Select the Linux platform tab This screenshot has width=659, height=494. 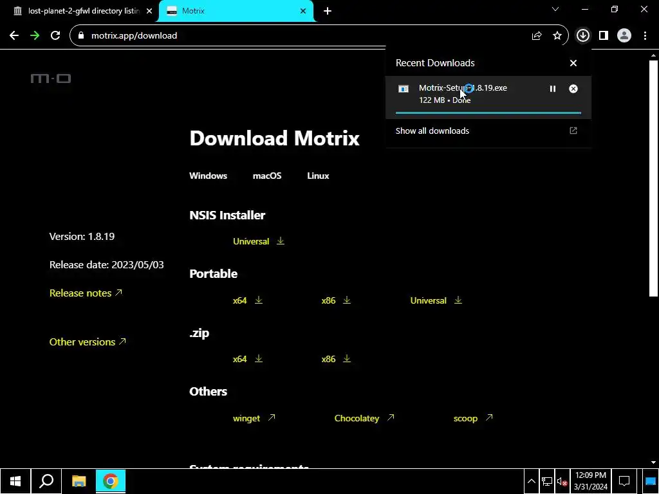tap(318, 176)
